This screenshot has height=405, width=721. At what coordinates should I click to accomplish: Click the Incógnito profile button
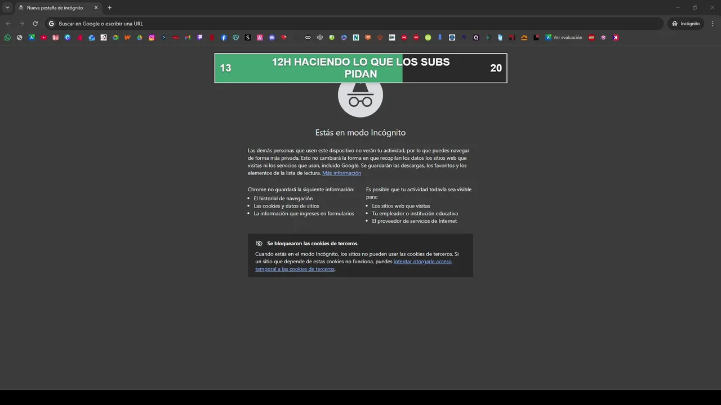coord(686,24)
